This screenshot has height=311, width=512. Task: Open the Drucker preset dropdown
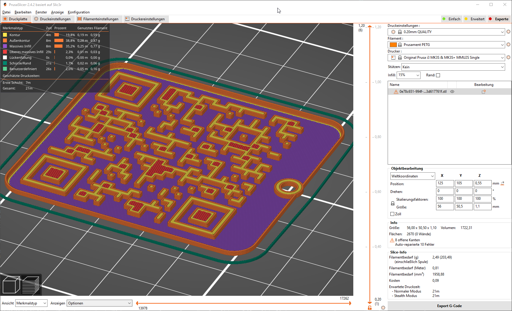tap(446, 58)
